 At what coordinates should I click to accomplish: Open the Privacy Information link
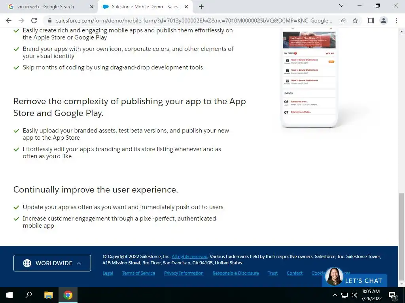coord(184,273)
